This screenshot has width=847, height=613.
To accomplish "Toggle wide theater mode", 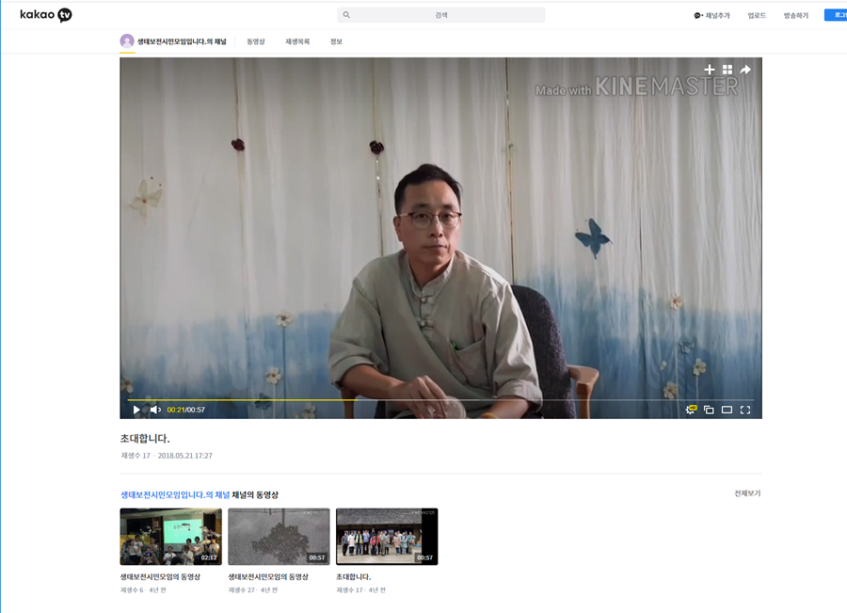I will pos(727,410).
